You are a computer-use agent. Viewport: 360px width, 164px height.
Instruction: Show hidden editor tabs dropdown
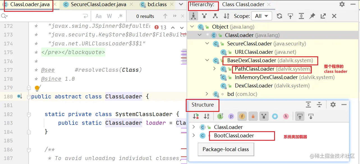coord(181,4)
